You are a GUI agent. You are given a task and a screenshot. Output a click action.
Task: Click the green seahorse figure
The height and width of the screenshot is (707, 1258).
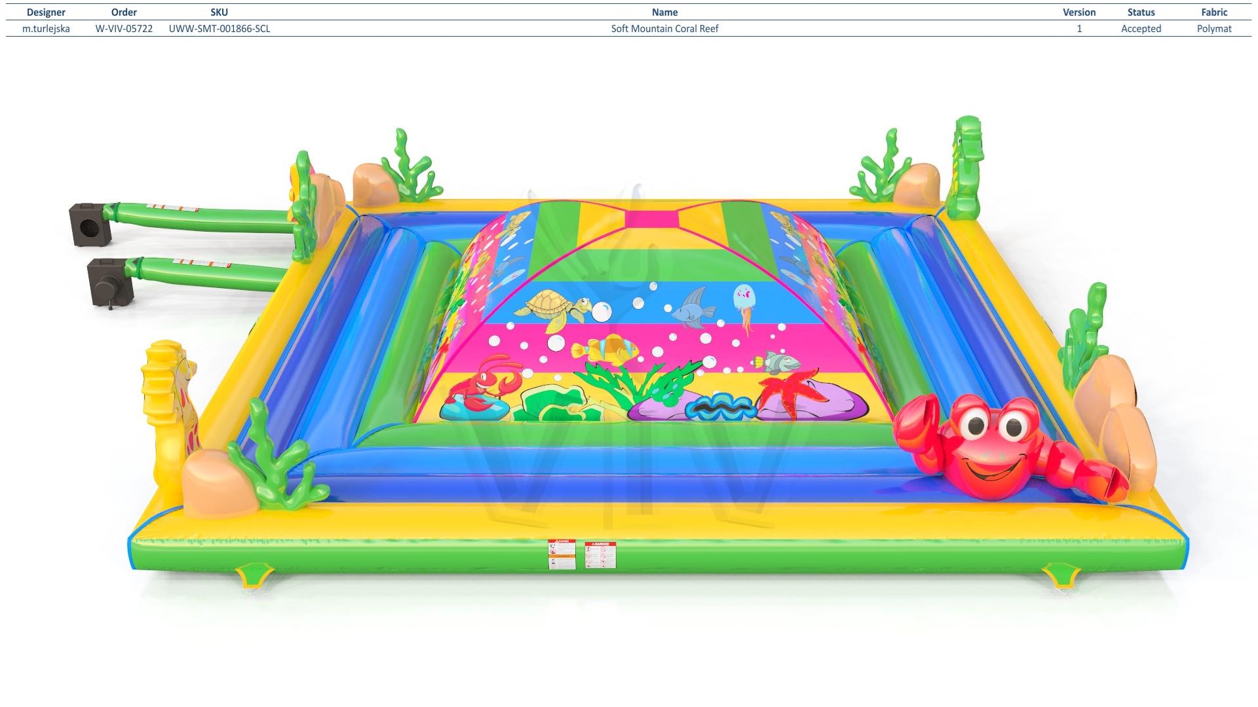966,167
